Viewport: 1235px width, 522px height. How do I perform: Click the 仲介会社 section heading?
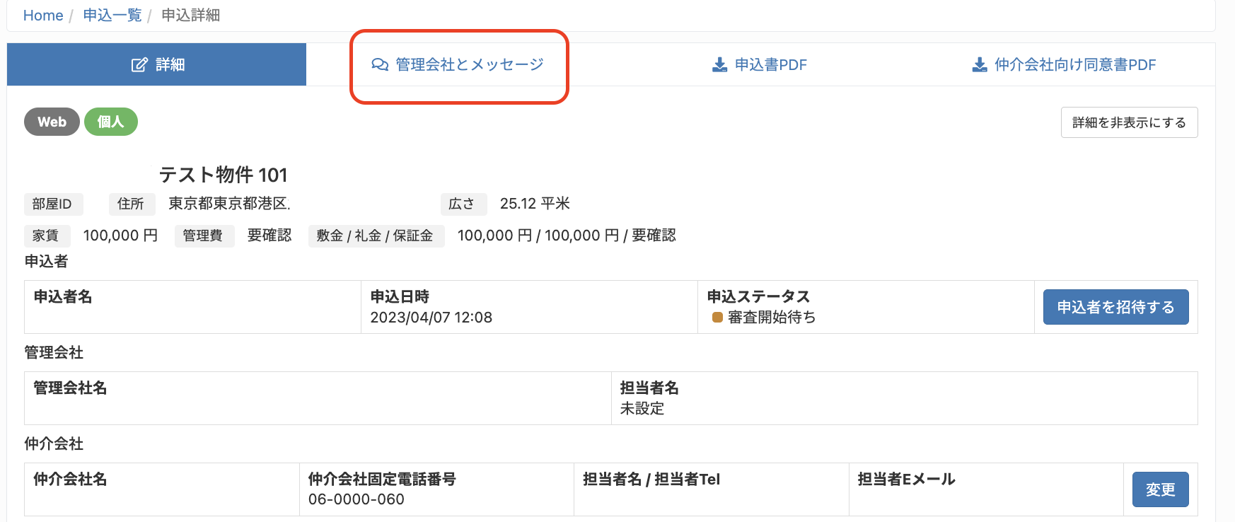coord(54,443)
